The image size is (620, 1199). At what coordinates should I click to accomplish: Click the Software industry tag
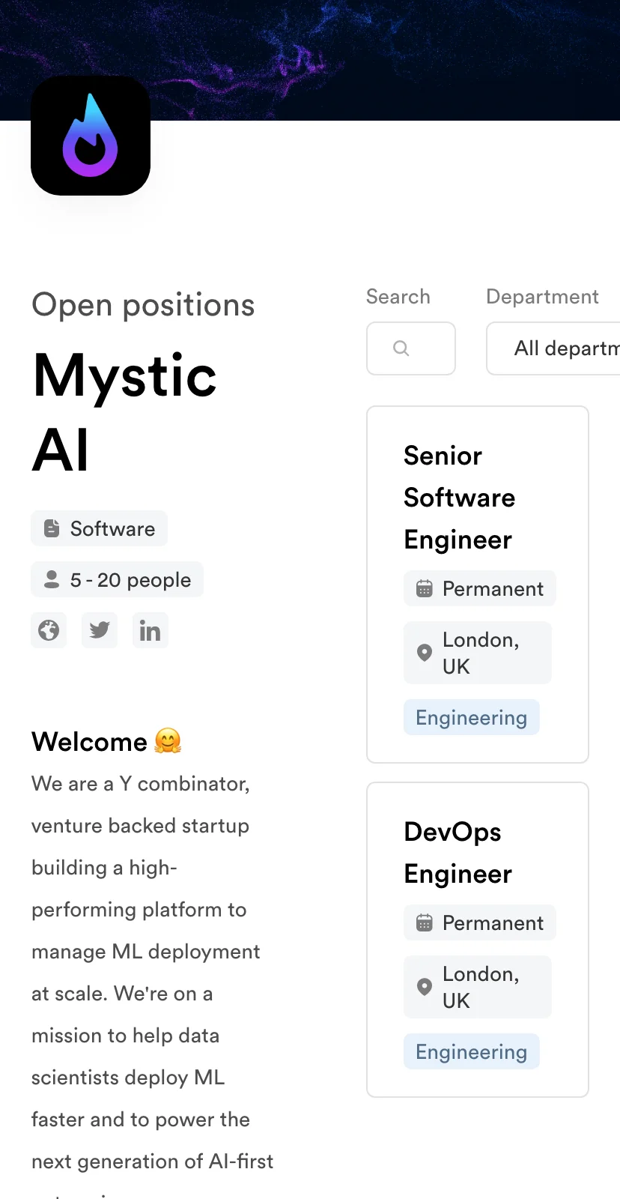click(99, 528)
